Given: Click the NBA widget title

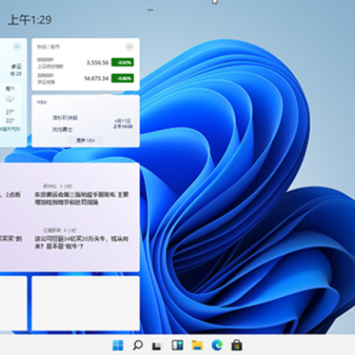Looking at the screenshot, I should (x=41, y=103).
